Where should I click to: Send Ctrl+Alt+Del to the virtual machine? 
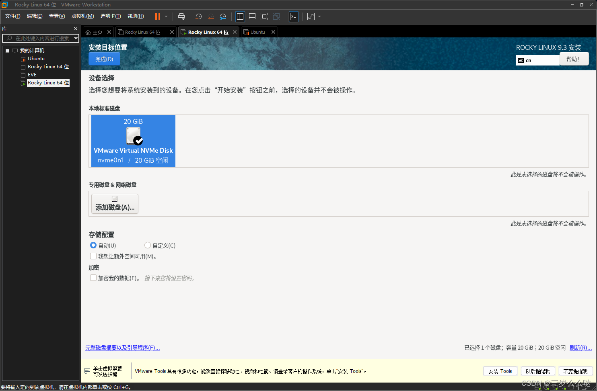181,16
